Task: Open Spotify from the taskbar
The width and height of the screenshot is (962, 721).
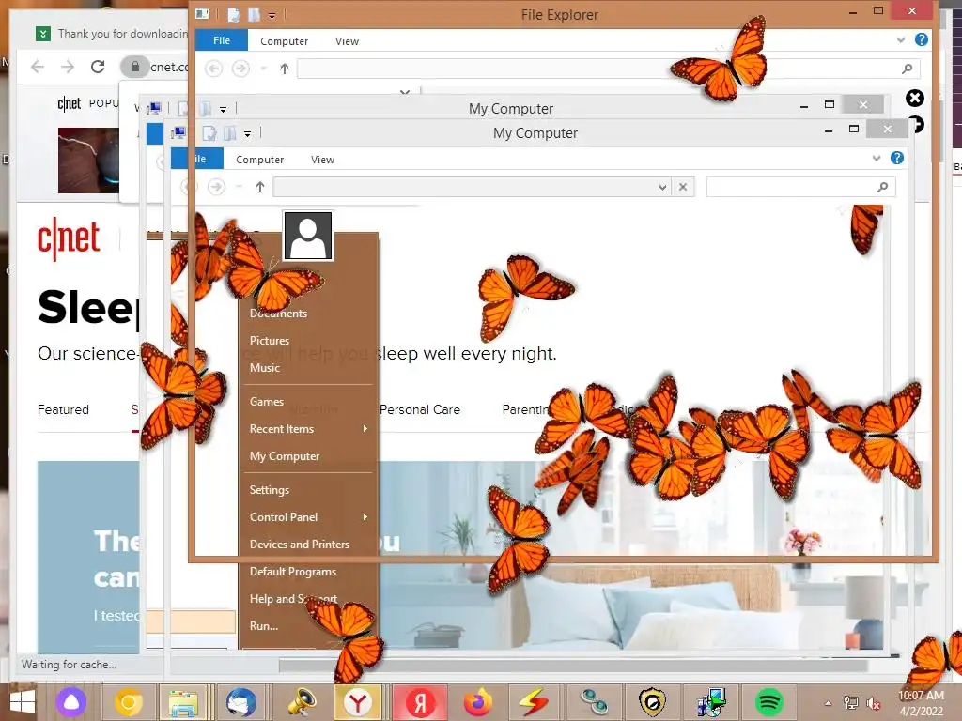Action: click(x=769, y=702)
